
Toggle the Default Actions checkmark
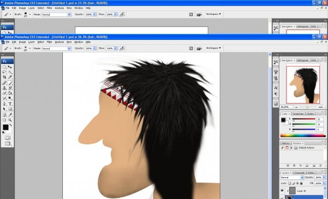(282, 148)
